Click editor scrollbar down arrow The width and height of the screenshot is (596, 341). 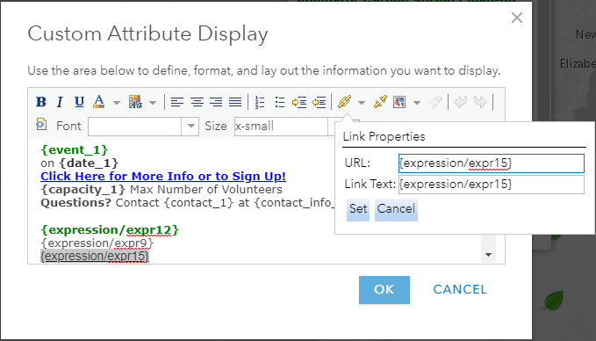(x=488, y=255)
